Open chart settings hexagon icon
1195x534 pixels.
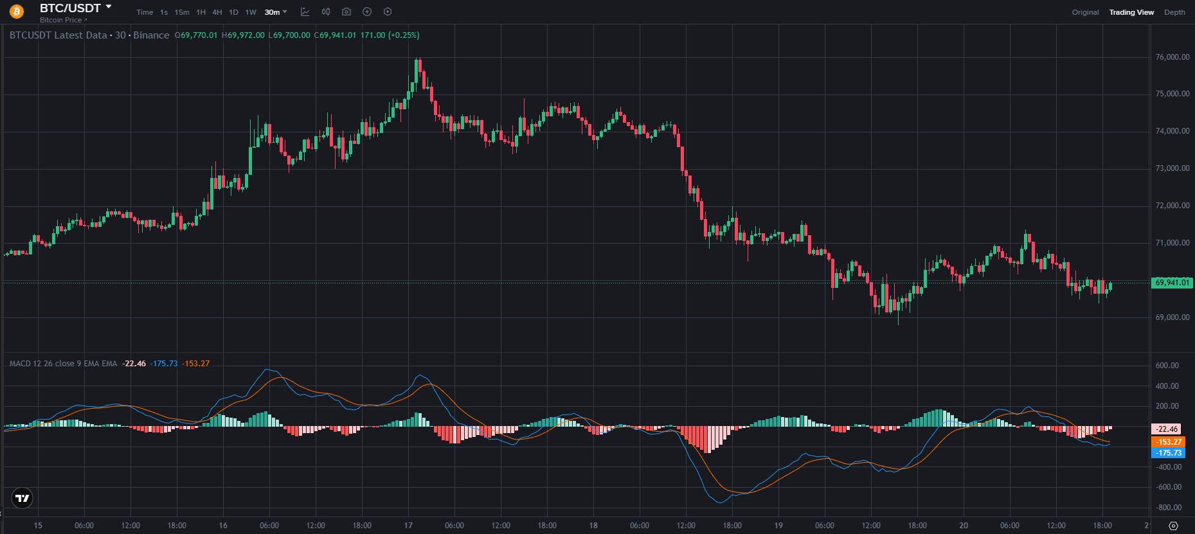coord(388,12)
